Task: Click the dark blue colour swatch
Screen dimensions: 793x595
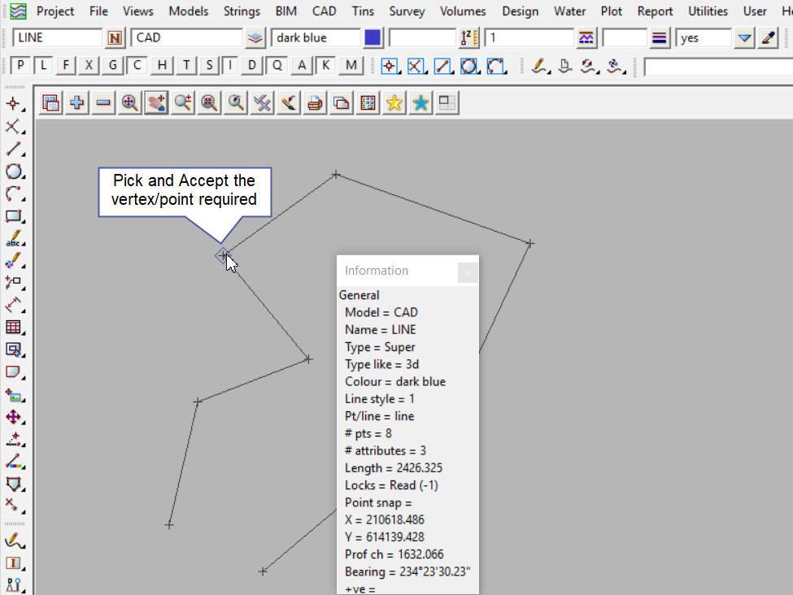Action: click(x=373, y=38)
